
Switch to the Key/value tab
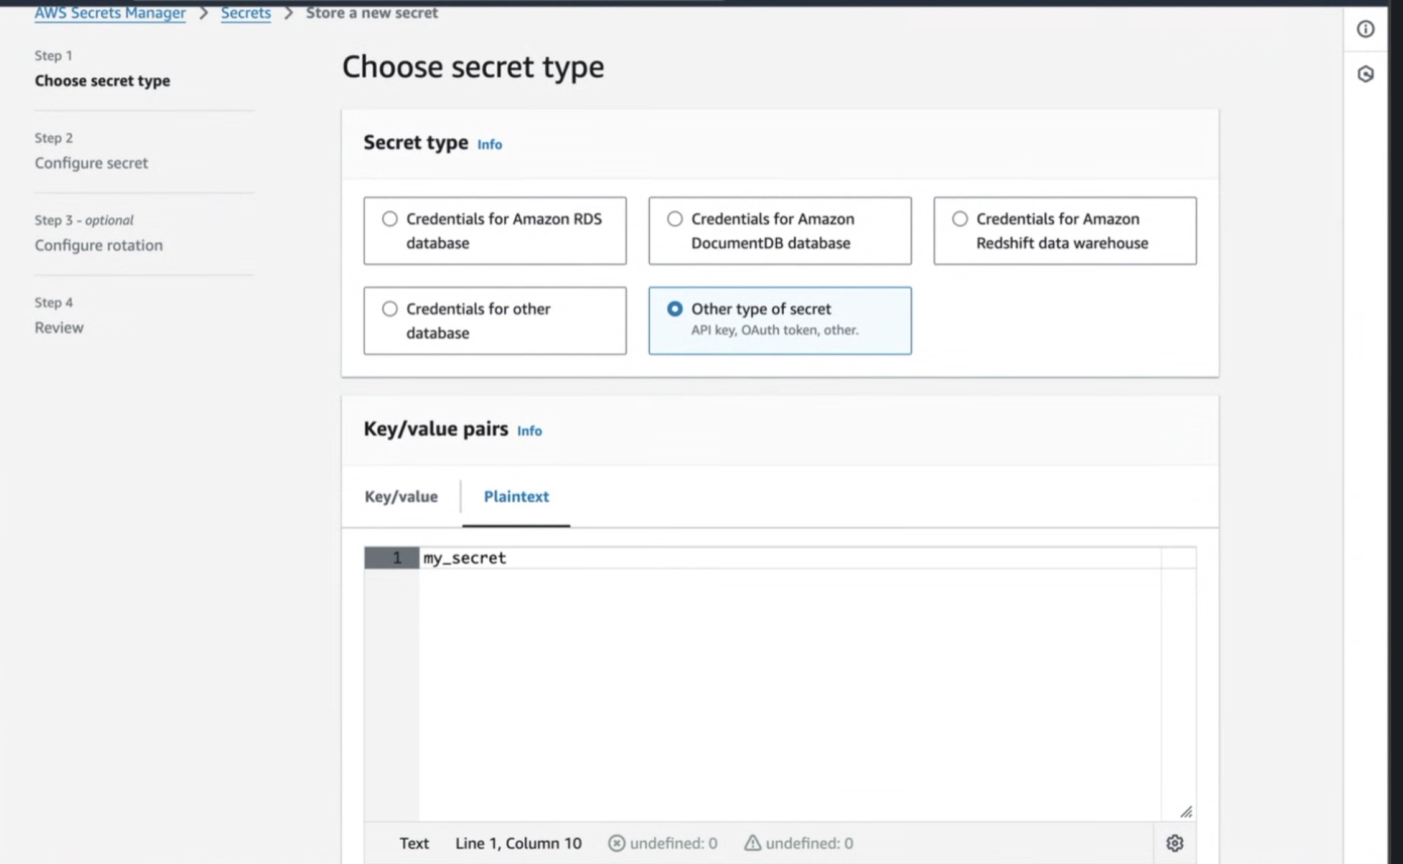click(401, 497)
